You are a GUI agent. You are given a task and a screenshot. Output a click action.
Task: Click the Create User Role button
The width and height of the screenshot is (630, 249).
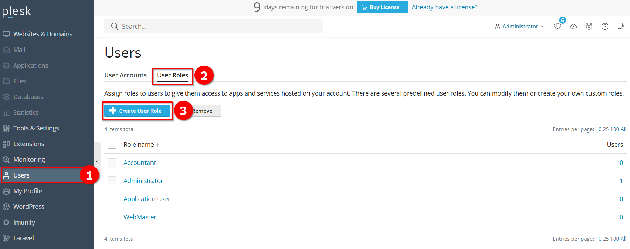pyautogui.click(x=137, y=111)
